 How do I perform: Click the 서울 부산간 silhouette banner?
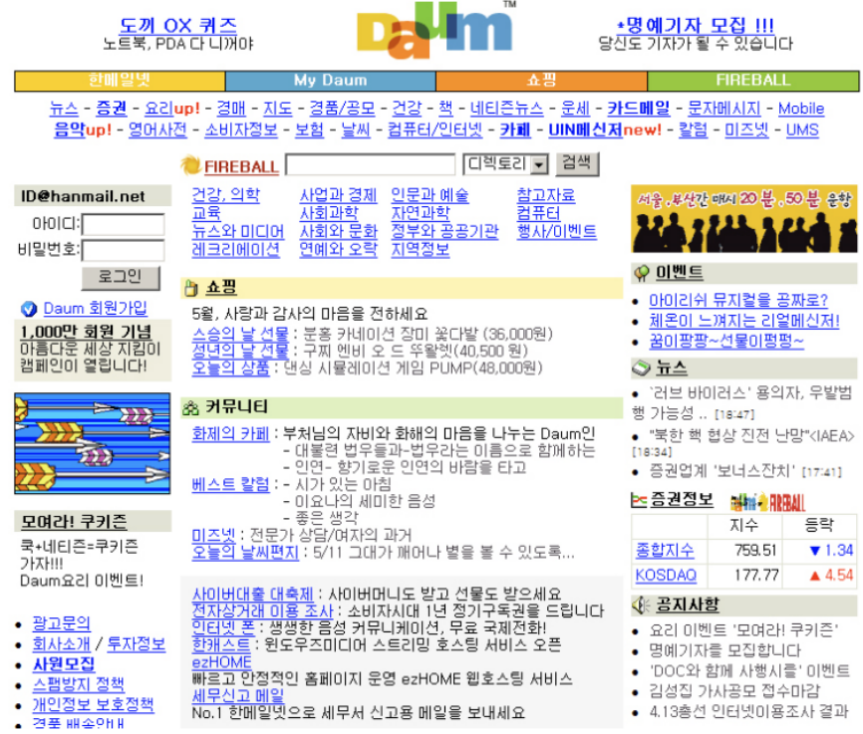(744, 218)
